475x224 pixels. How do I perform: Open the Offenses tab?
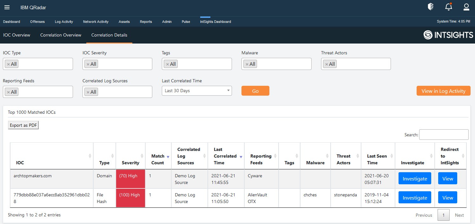37,22
